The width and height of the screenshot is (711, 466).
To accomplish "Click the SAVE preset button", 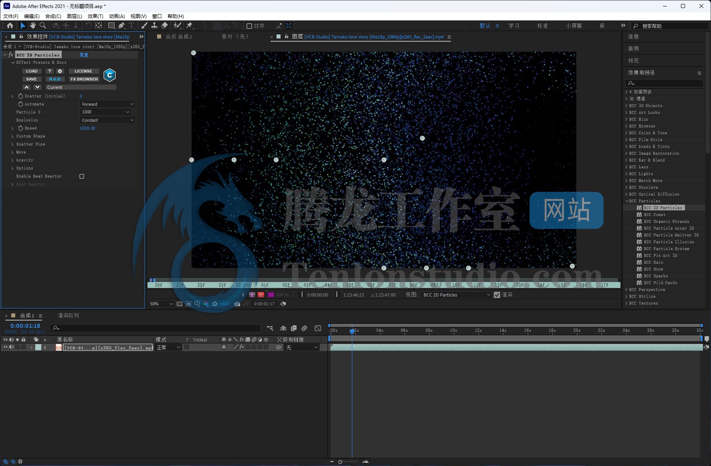I will [x=32, y=79].
